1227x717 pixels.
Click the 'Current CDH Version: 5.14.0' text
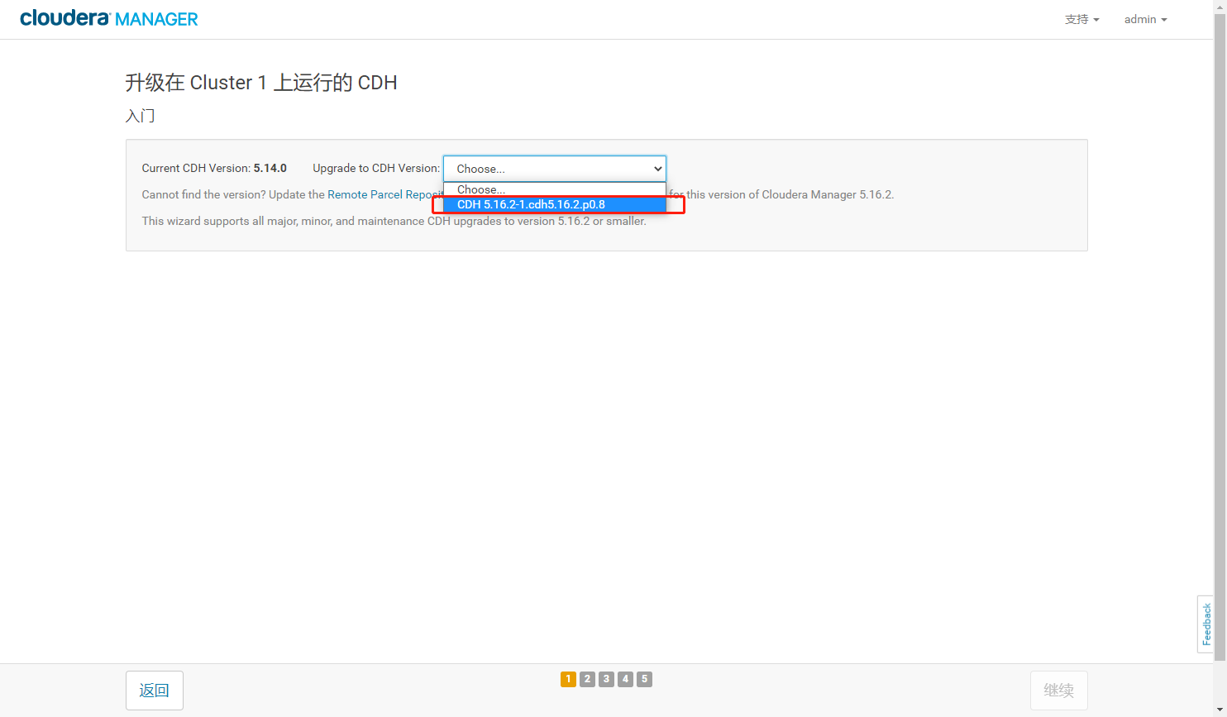[x=214, y=168]
